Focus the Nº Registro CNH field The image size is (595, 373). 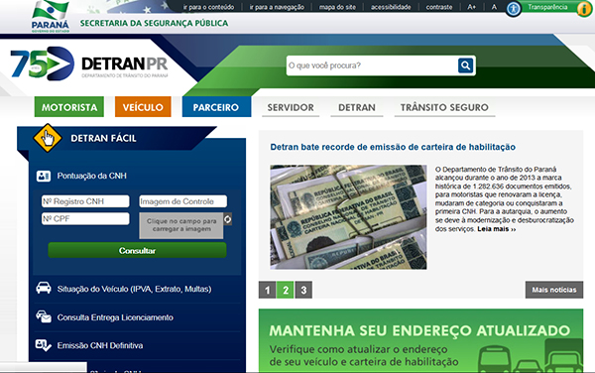coord(85,201)
